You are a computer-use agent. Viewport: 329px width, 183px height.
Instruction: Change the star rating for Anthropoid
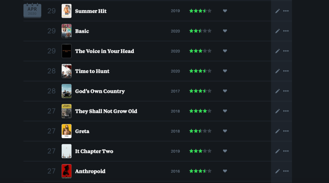click(x=200, y=171)
